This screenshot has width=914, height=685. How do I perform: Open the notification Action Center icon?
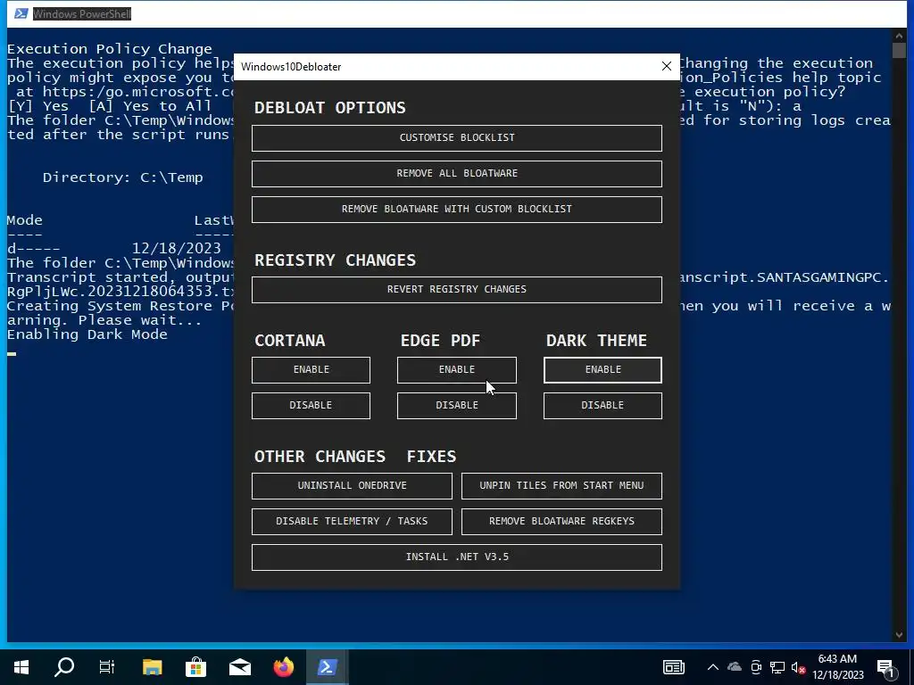[886, 667]
